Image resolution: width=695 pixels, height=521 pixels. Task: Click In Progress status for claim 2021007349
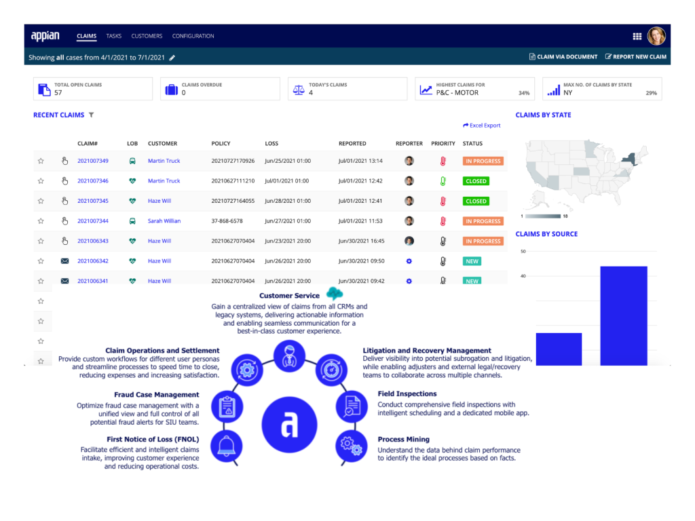pyautogui.click(x=483, y=161)
